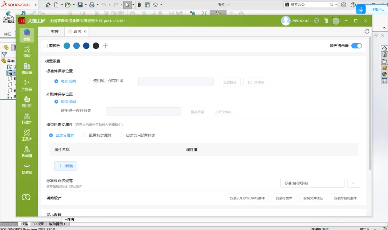Image resolution: width=388 pixels, height=230 pixels.
Task: Click SolidWorks New document icon
Action: click(56, 5)
